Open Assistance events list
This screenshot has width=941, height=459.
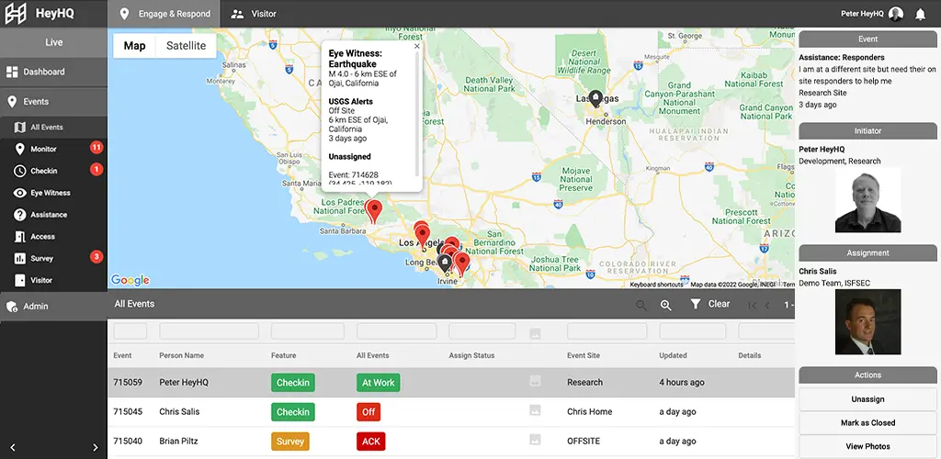click(49, 215)
